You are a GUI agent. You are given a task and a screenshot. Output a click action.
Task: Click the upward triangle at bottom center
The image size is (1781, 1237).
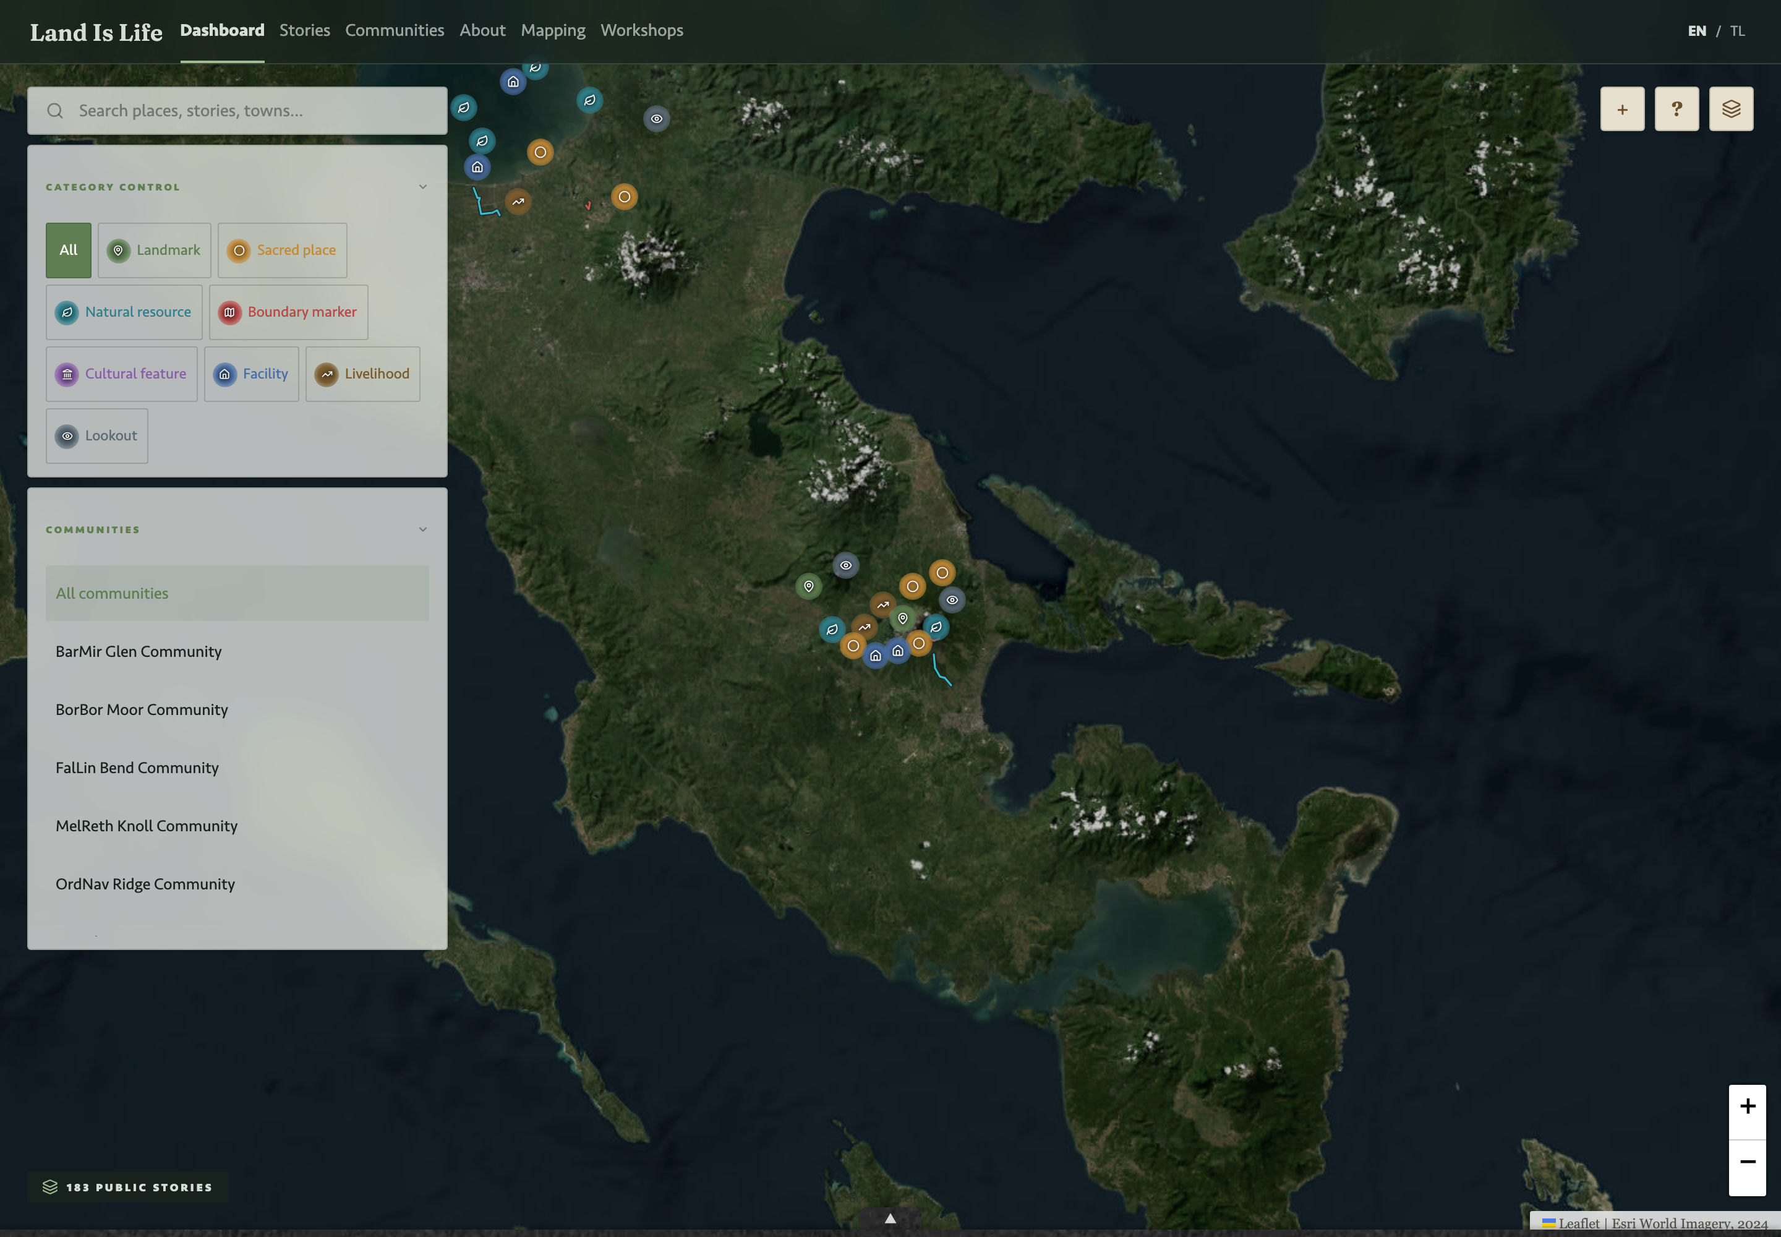[x=890, y=1218]
